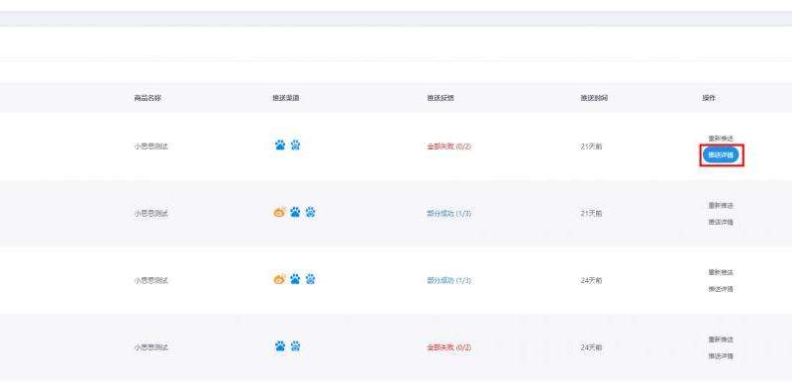The height and width of the screenshot is (386, 792).
Task: Click the red 全部失败 (0/2) link in fourth row
Action: [449, 347]
